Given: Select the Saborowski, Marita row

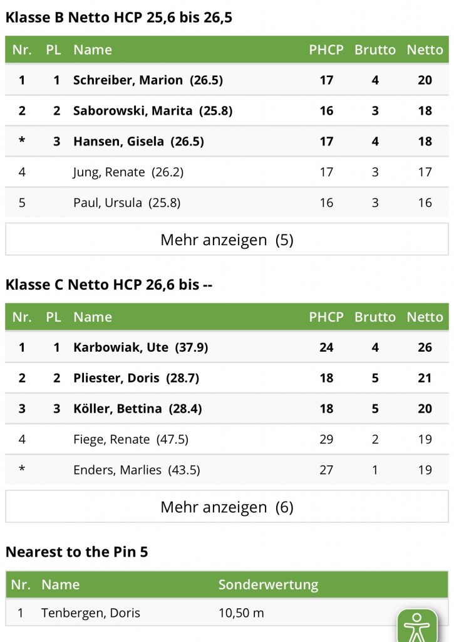Looking at the screenshot, I should click(227, 110).
